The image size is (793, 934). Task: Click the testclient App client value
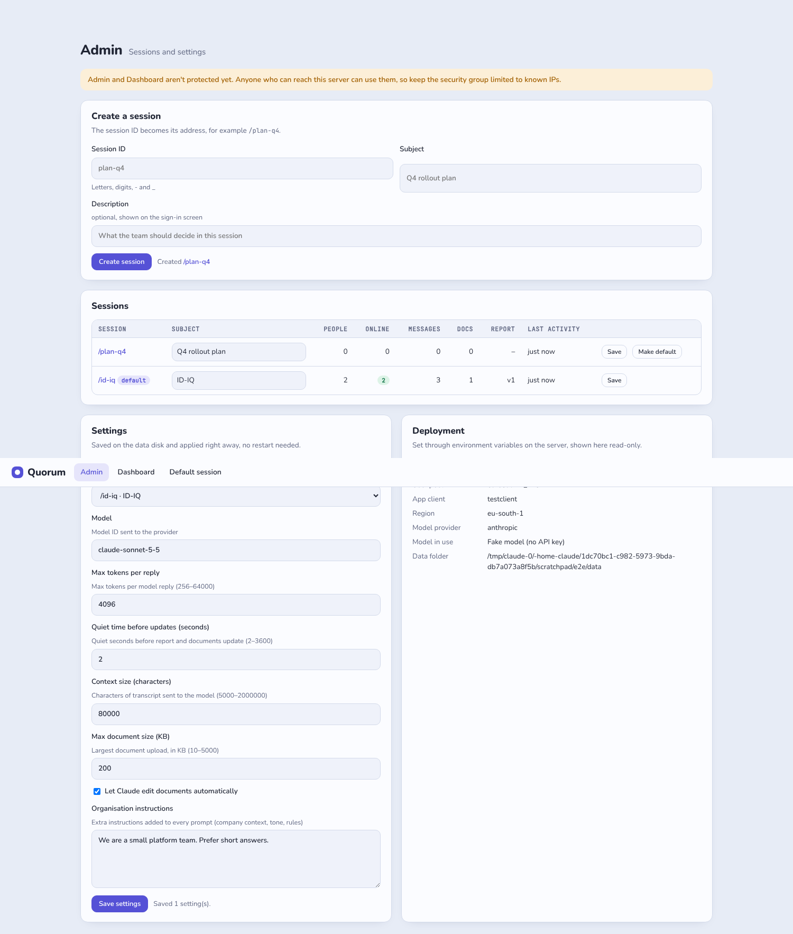click(x=502, y=499)
